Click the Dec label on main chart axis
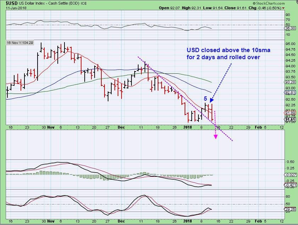Viewport: 298px width, 225px height. click(121, 127)
